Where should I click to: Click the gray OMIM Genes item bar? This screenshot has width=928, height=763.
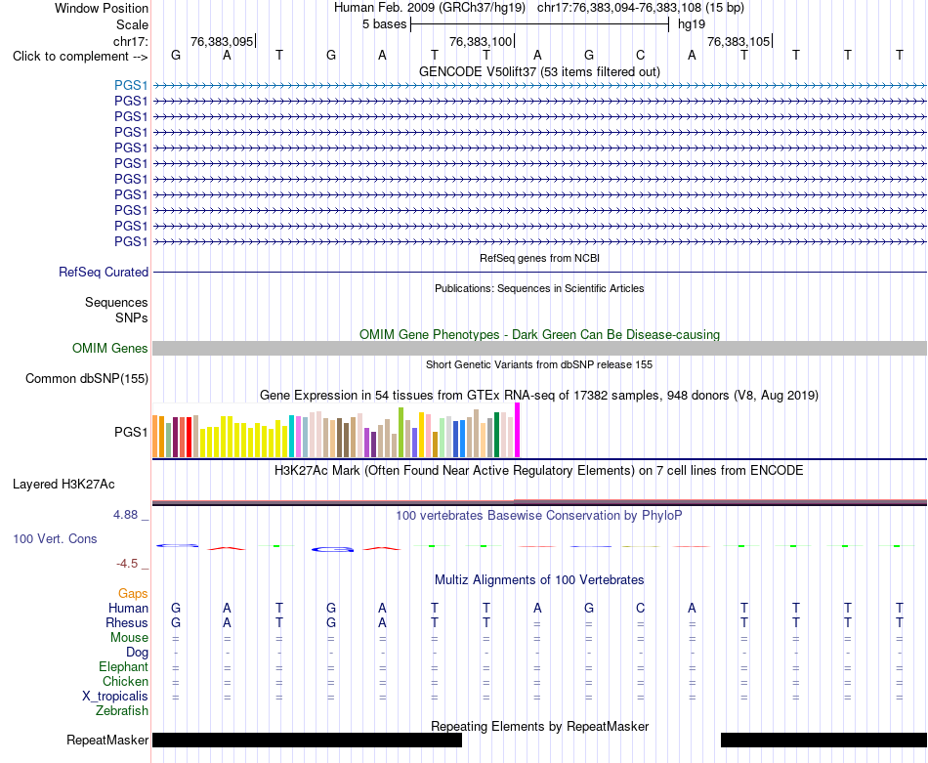539,348
